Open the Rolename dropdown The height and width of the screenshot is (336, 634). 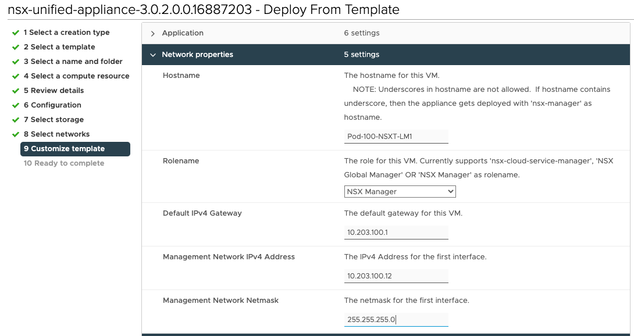[400, 191]
